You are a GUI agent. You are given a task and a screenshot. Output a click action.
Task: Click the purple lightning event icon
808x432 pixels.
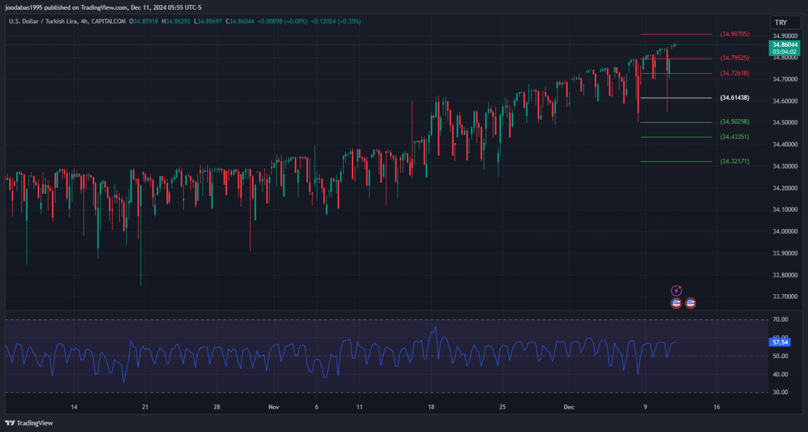[x=676, y=291]
